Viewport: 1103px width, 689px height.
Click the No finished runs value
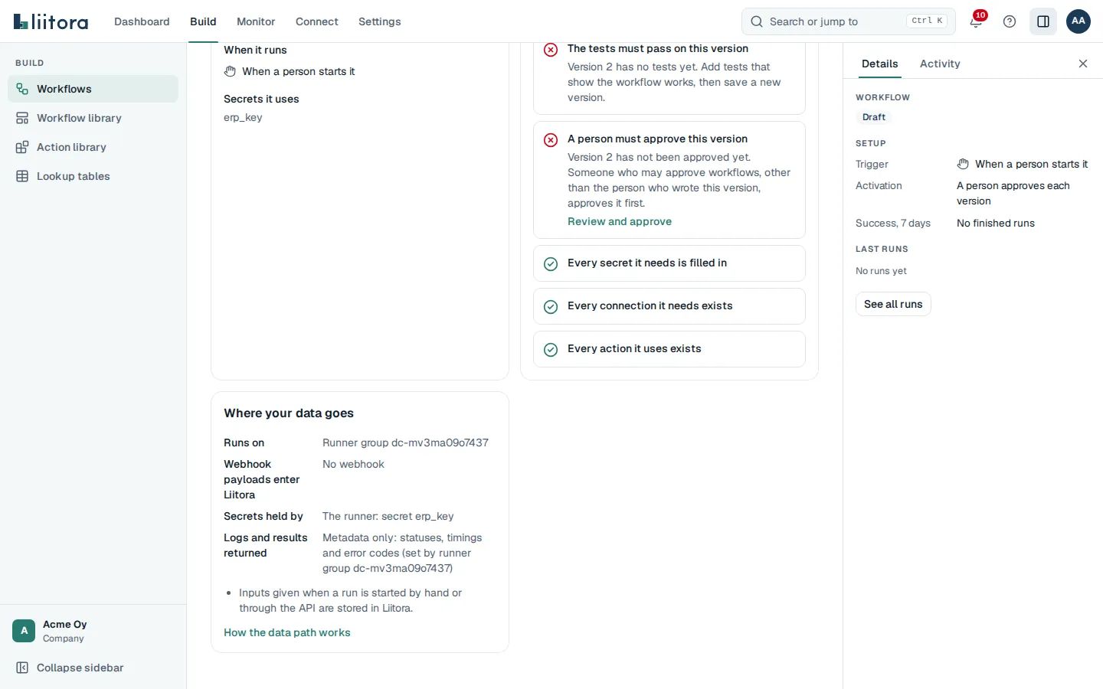pyautogui.click(x=996, y=223)
